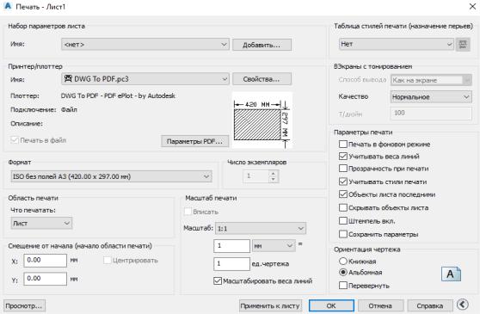The image size is (480, 314).
Task: Open plot style table dropdown Нет
Action: pos(396,45)
